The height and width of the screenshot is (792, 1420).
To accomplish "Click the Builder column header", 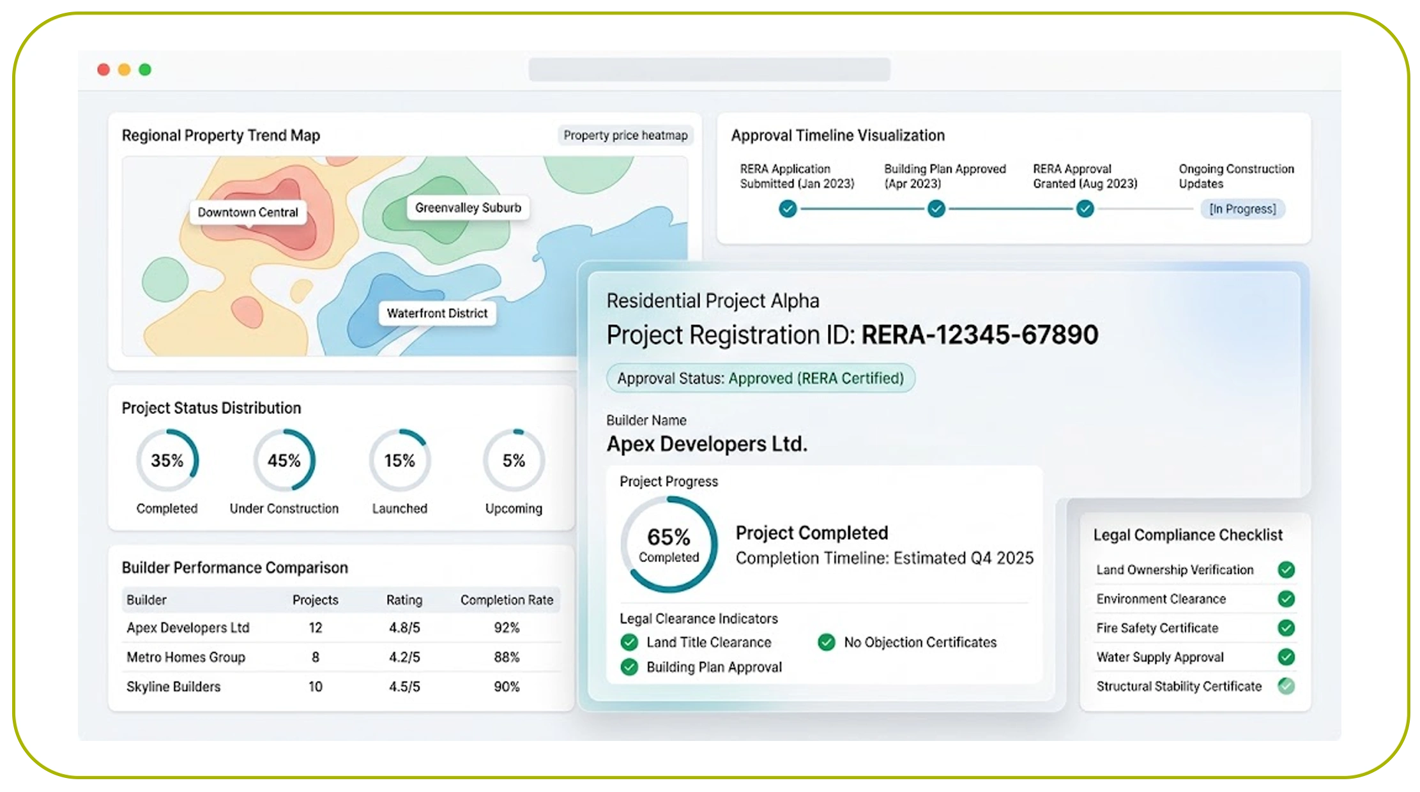I will point(146,600).
